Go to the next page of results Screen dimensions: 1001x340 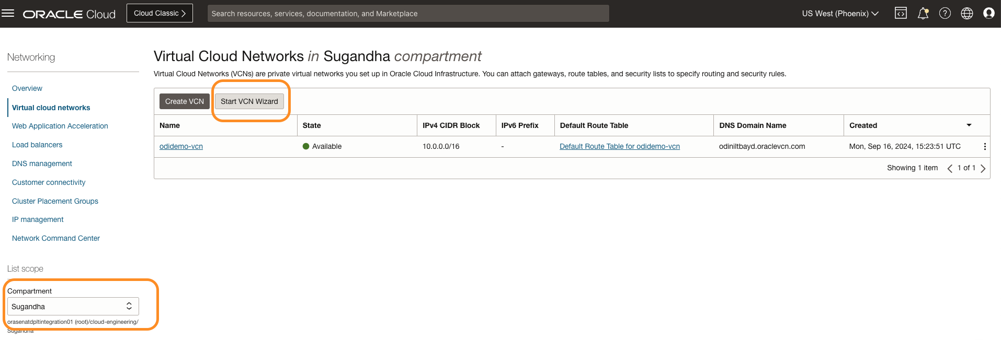tap(983, 168)
